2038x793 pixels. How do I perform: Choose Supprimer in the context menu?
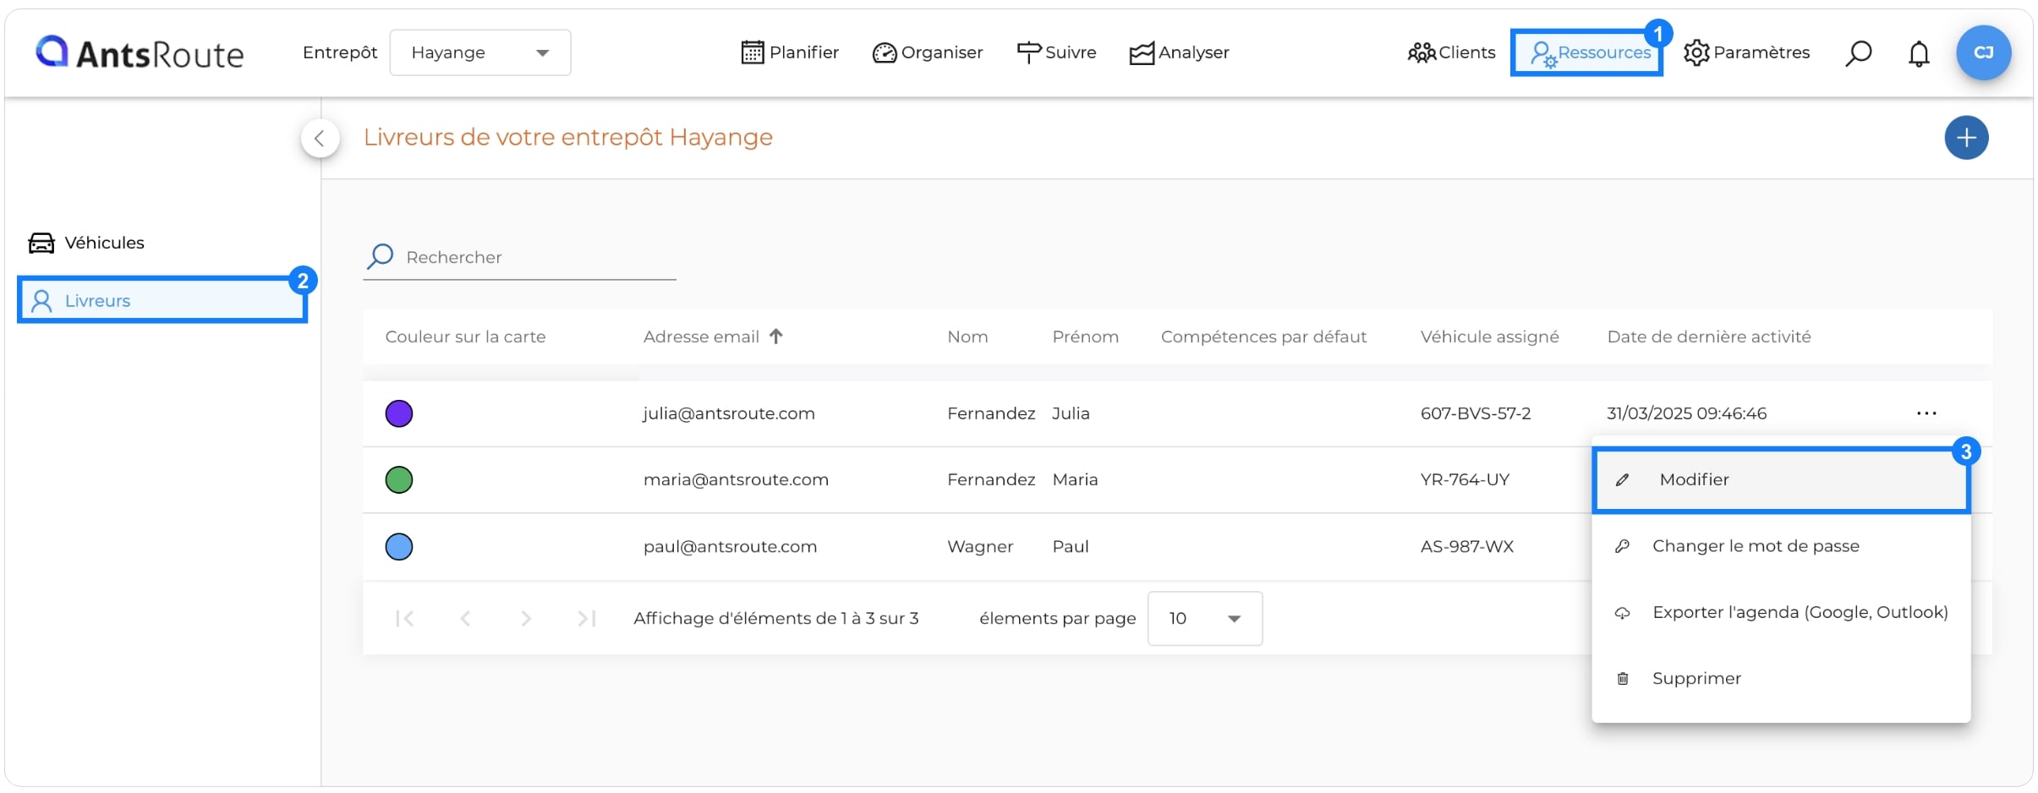point(1782,679)
